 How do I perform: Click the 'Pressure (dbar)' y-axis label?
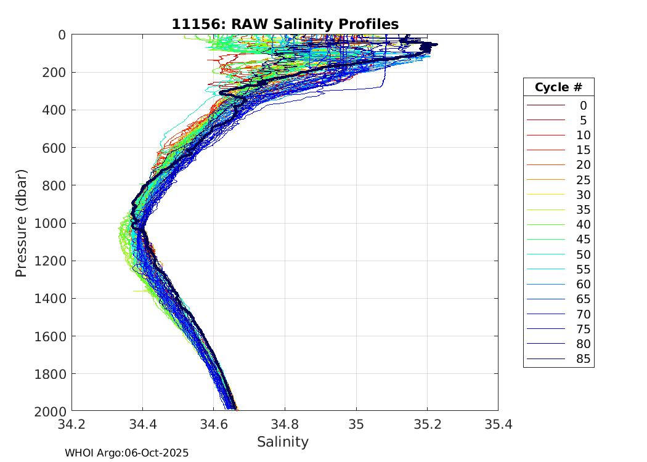pyautogui.click(x=22, y=222)
